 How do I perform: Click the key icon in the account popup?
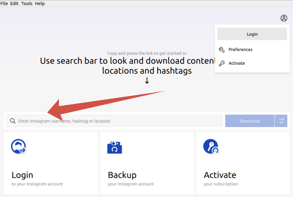[x=222, y=63]
